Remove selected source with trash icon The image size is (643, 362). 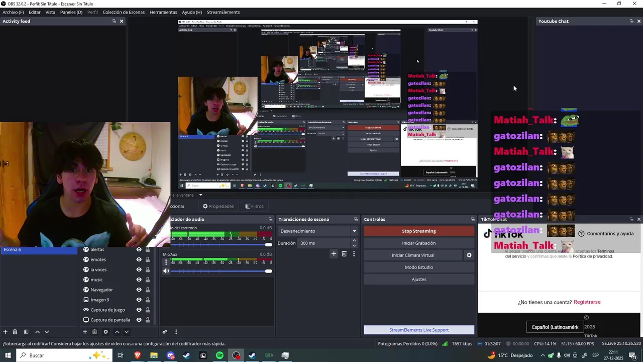[94, 332]
